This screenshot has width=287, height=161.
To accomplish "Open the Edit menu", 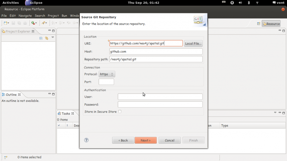I will point(13,16).
